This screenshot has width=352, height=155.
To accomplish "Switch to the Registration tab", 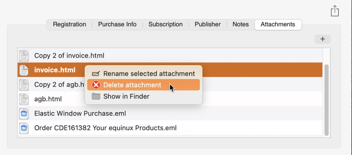I will click(x=70, y=25).
